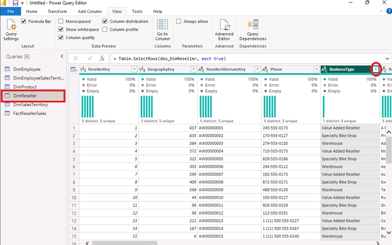Confirm formula with the checkmark icon

pos(90,59)
